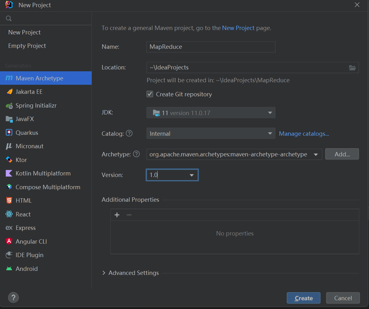Click the Catalog help hint icon

[129, 134]
